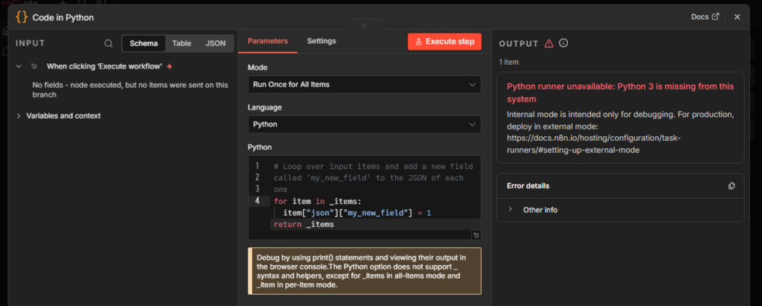
Task: Switch input view to JSON
Action: pyautogui.click(x=215, y=43)
